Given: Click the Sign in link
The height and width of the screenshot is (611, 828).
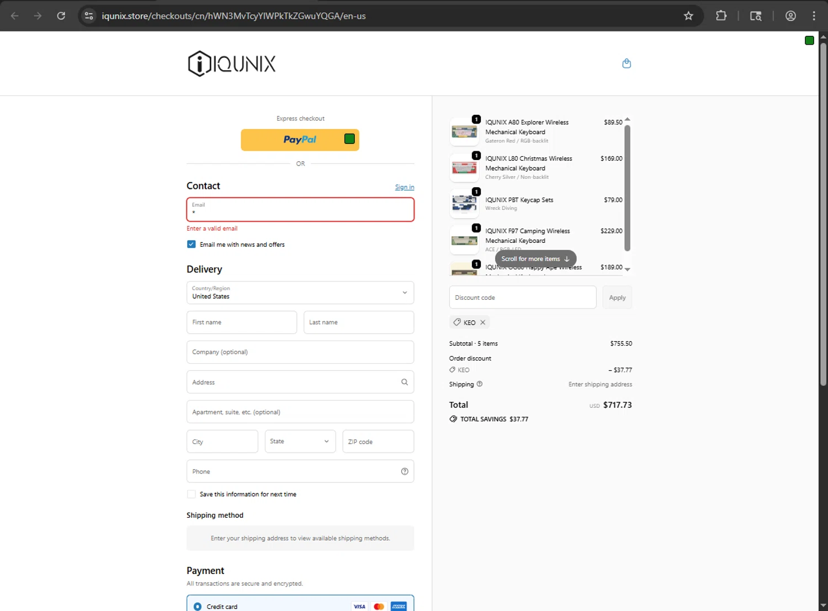Looking at the screenshot, I should click(x=405, y=187).
